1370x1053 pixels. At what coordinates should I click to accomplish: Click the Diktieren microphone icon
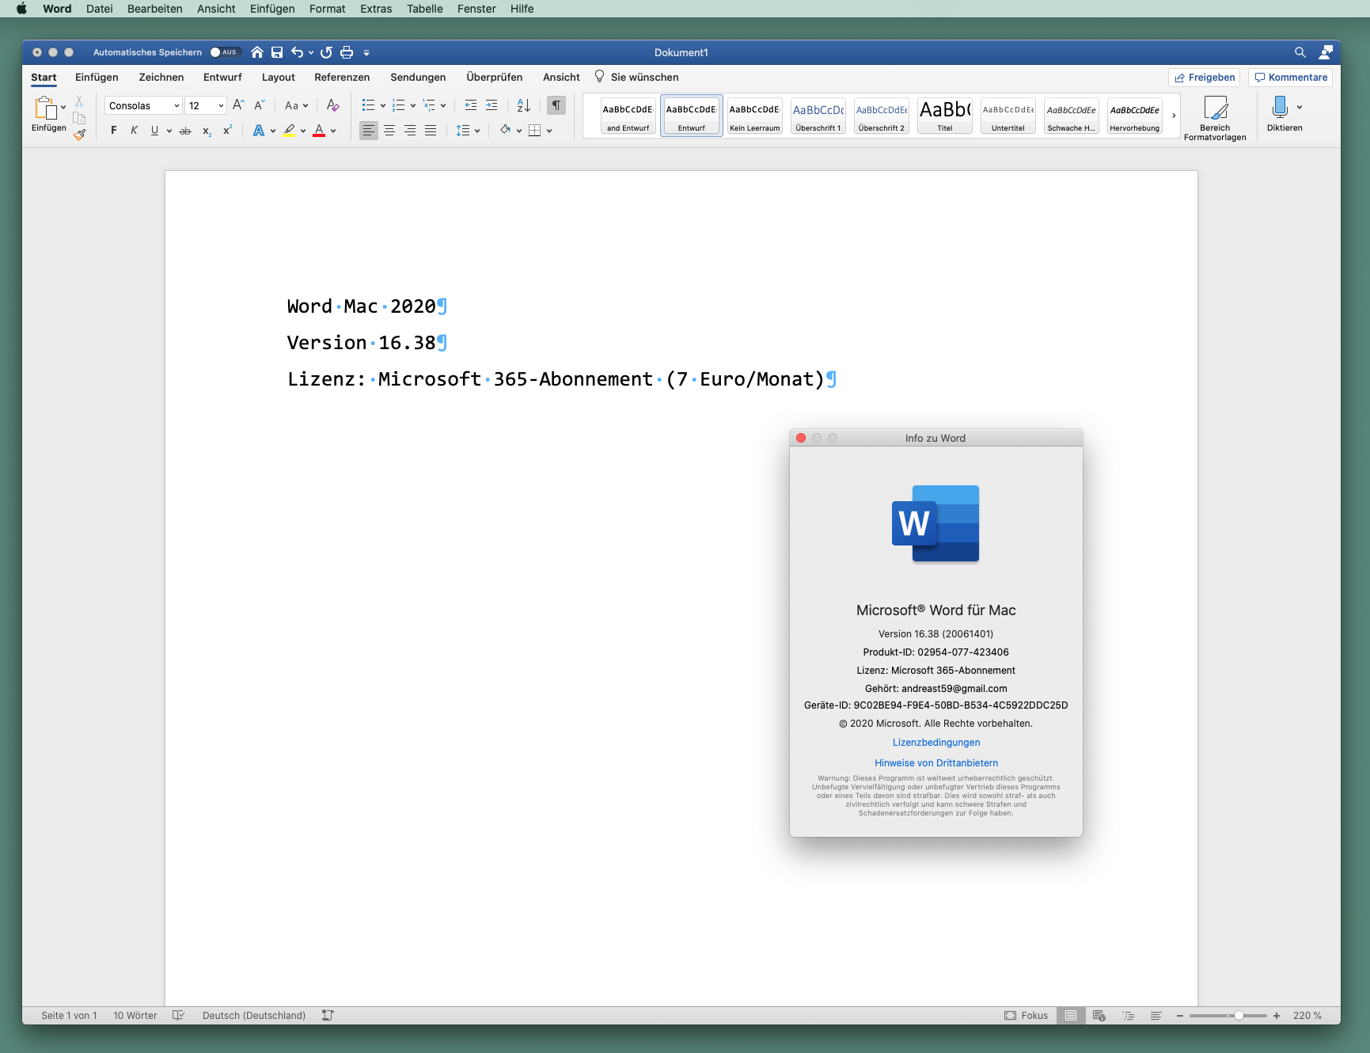coord(1280,107)
